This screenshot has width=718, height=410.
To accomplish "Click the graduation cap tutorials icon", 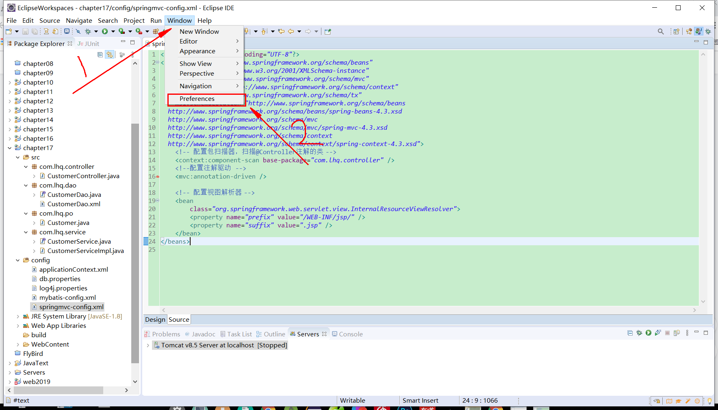I will (678, 401).
